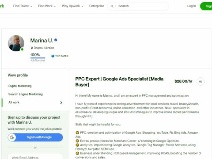Click the Top Rated badge icon

tap(53, 56)
